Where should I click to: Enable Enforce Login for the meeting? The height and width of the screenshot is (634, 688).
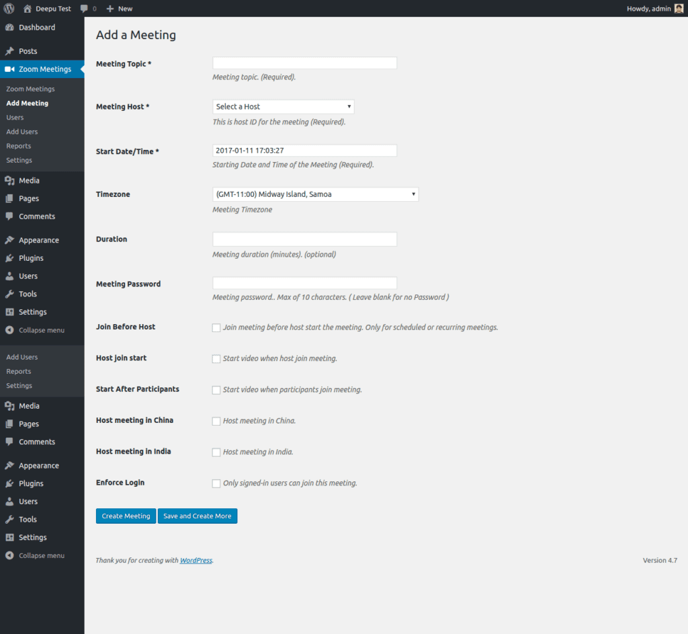click(216, 483)
